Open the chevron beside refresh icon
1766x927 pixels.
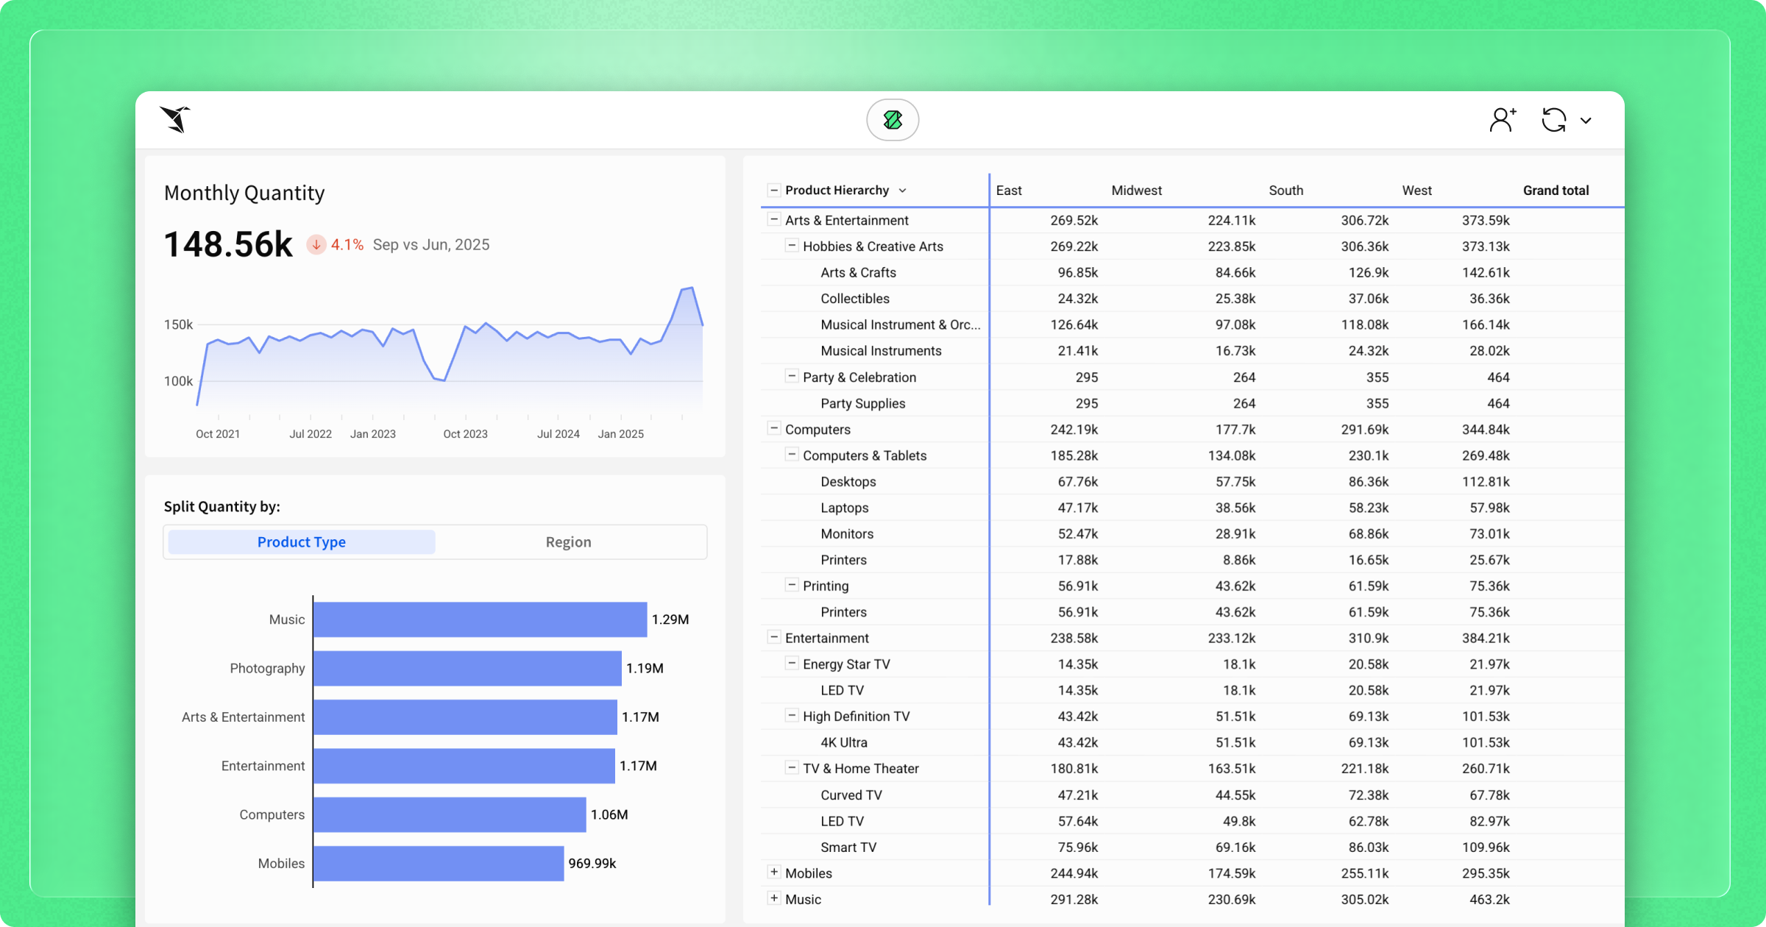click(x=1586, y=121)
